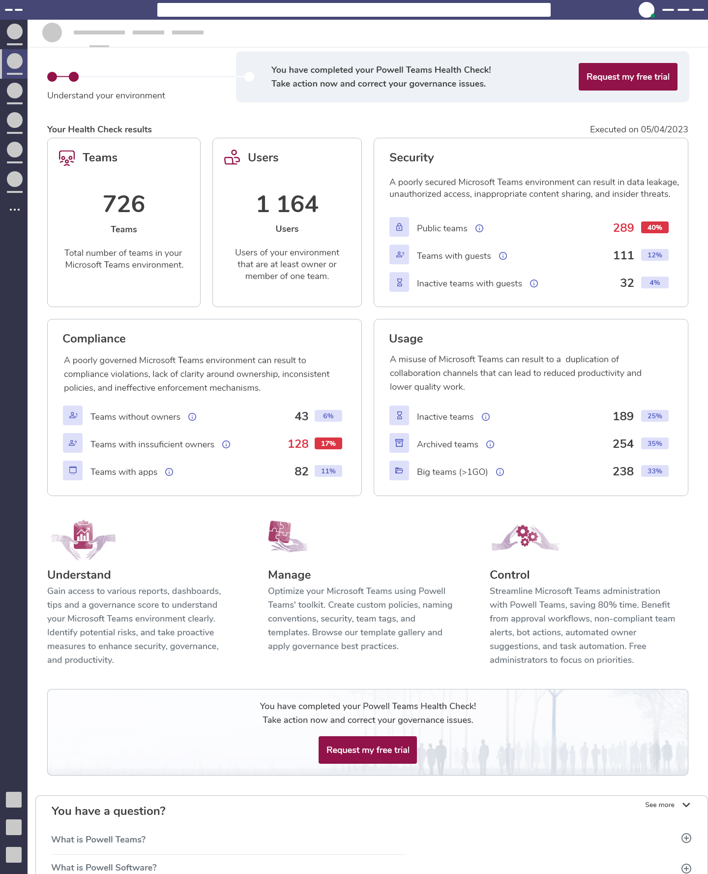Image resolution: width=708 pixels, height=874 pixels.
Task: Click info icon next to Teams without owners
Action: click(192, 417)
